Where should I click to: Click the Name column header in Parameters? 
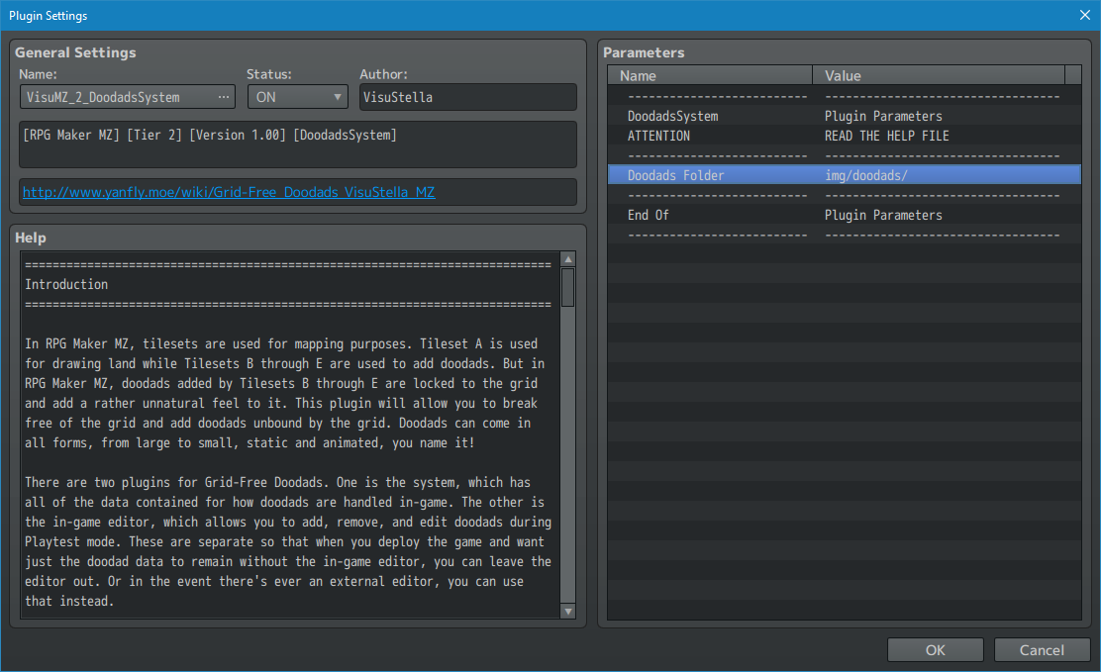tap(710, 75)
